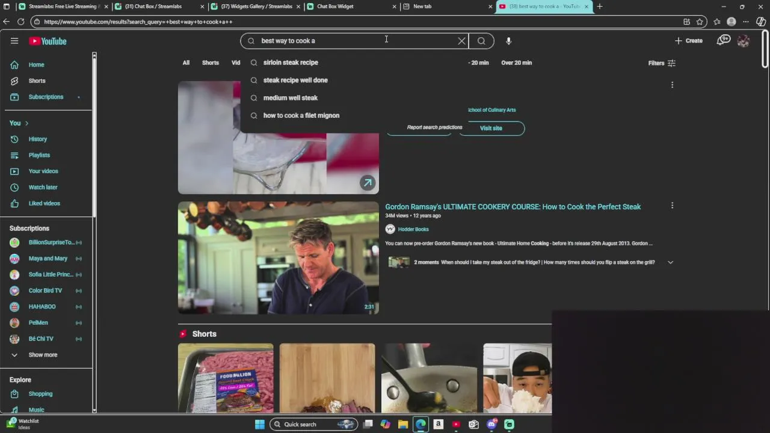The width and height of the screenshot is (770, 433).
Task: Switch to the Widgets Gallery / Streamlabs tab
Action: (255, 7)
